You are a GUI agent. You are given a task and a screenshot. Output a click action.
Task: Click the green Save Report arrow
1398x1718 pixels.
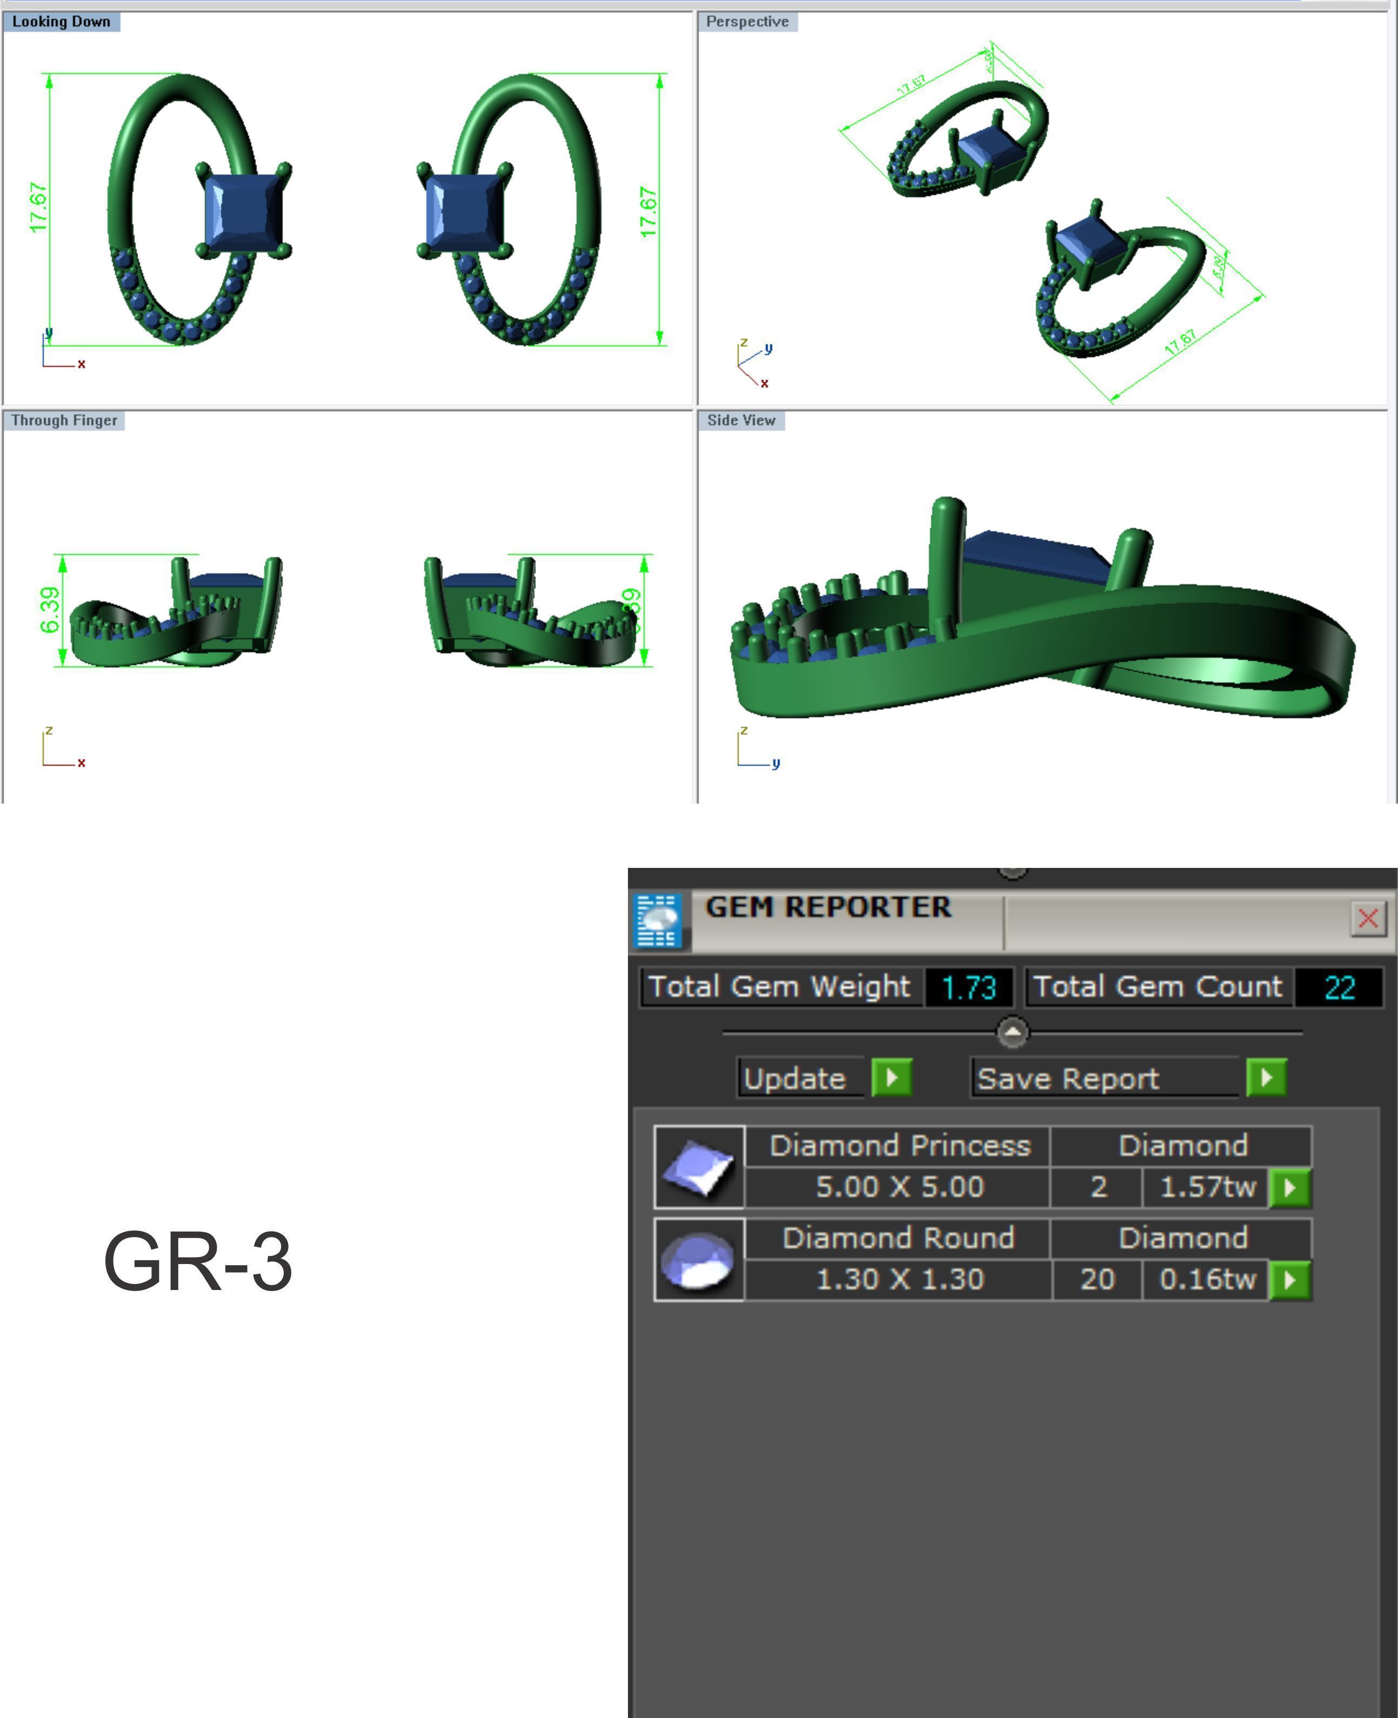(1266, 1078)
